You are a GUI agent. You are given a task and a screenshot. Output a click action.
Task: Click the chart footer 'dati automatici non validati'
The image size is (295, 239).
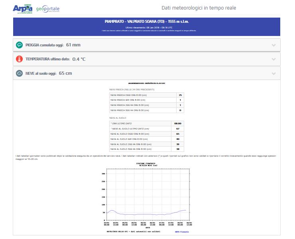(x=145, y=231)
